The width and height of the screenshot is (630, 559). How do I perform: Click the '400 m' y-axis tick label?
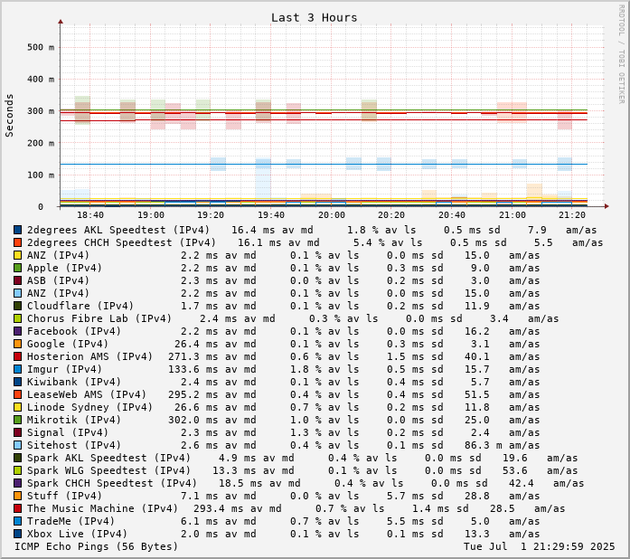41,80
